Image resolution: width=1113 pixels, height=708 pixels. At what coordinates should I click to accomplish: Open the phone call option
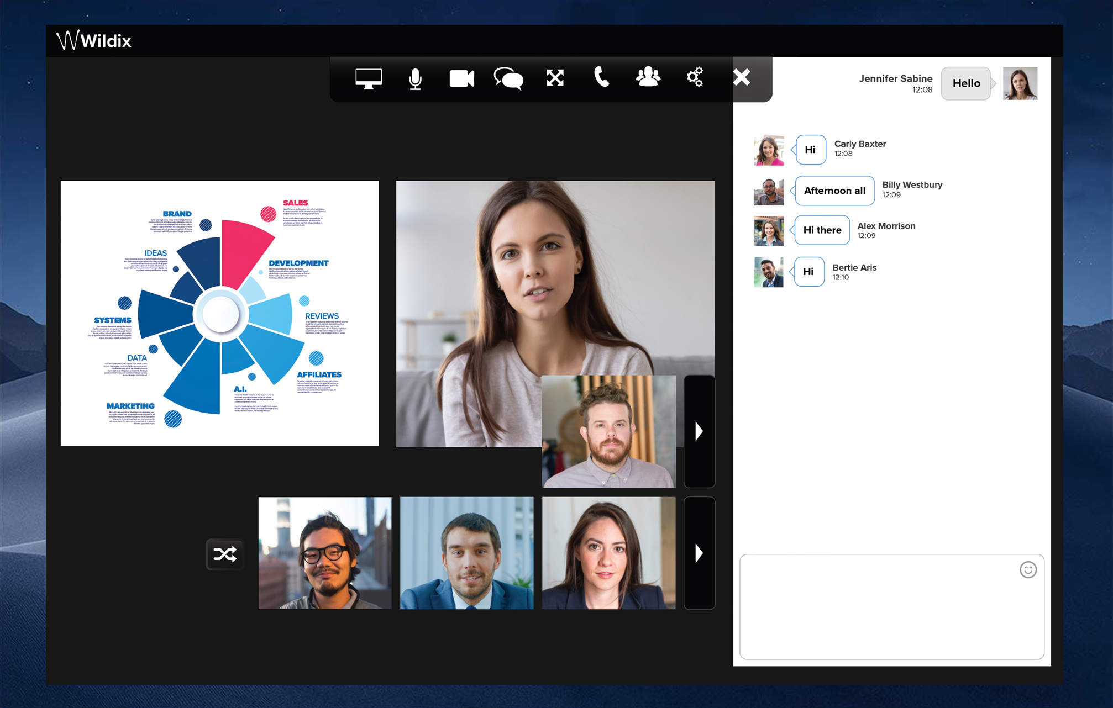click(601, 79)
